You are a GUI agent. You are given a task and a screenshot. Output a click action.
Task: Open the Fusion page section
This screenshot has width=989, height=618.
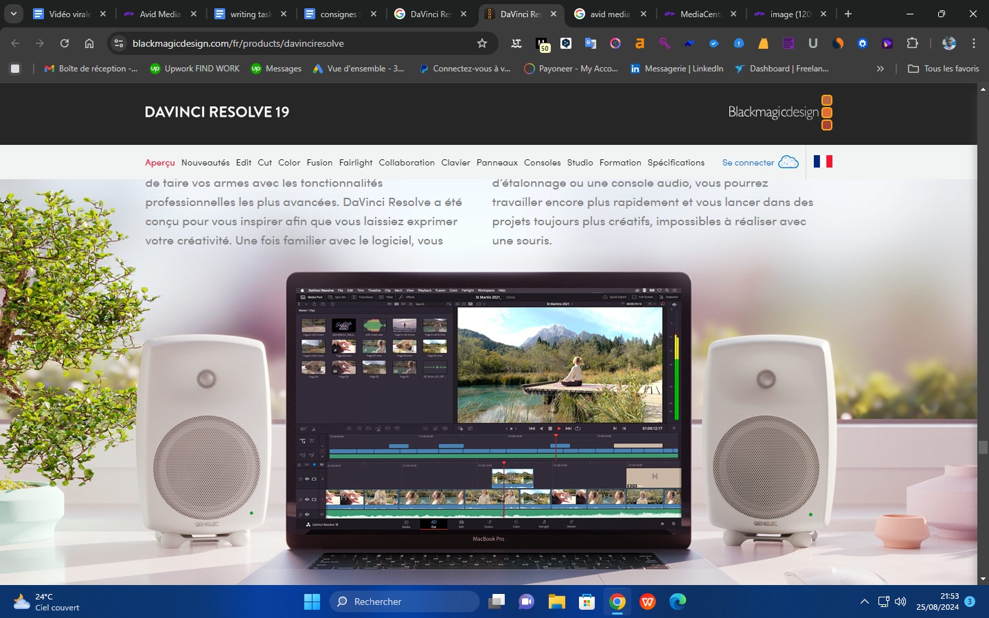click(x=319, y=163)
